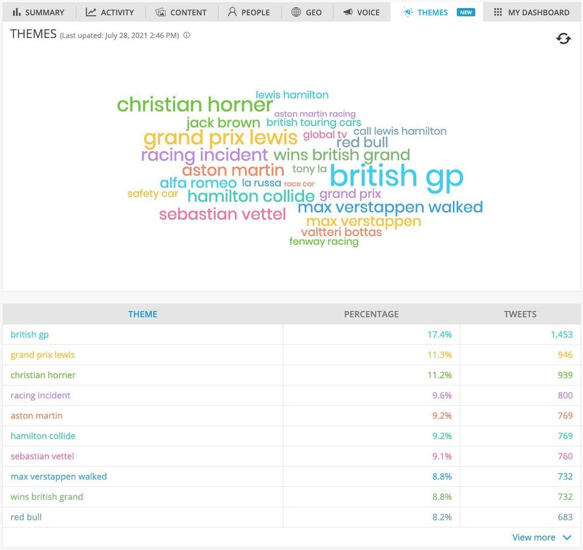Click the NEW badge on Themes tab
Image resolution: width=583 pixels, height=550 pixels.
click(466, 12)
